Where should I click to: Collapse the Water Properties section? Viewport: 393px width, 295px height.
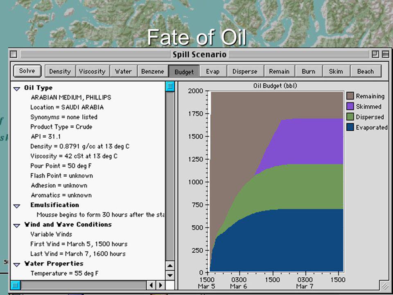point(17,265)
